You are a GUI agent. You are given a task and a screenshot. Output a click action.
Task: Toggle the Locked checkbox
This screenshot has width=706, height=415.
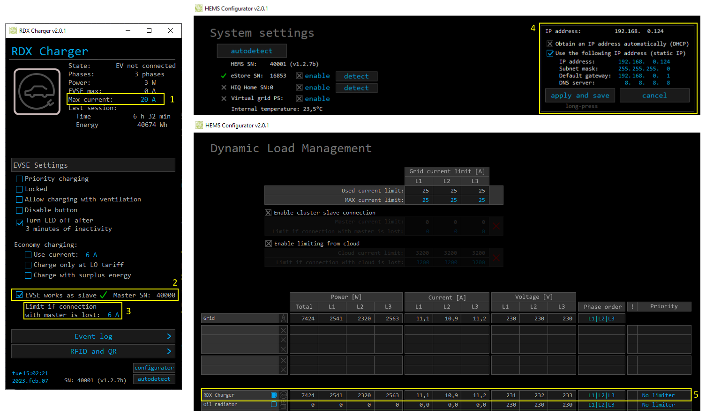(19, 189)
